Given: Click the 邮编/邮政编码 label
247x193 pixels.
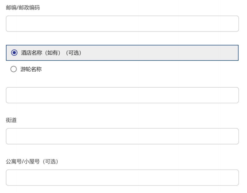Looking at the screenshot, I should (x=23, y=7).
